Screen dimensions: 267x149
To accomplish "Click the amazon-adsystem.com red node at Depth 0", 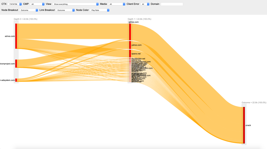I will pyautogui.click(x=16, y=80).
